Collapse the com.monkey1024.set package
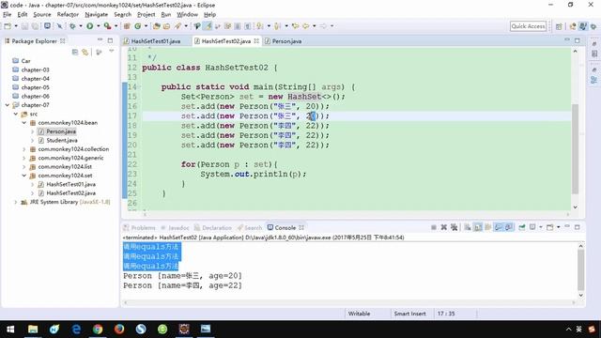The height and width of the screenshot is (338, 601). 23,176
